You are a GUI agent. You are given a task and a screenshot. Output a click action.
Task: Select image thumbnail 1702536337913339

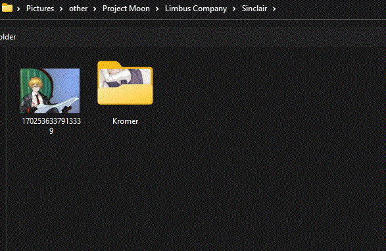click(50, 91)
